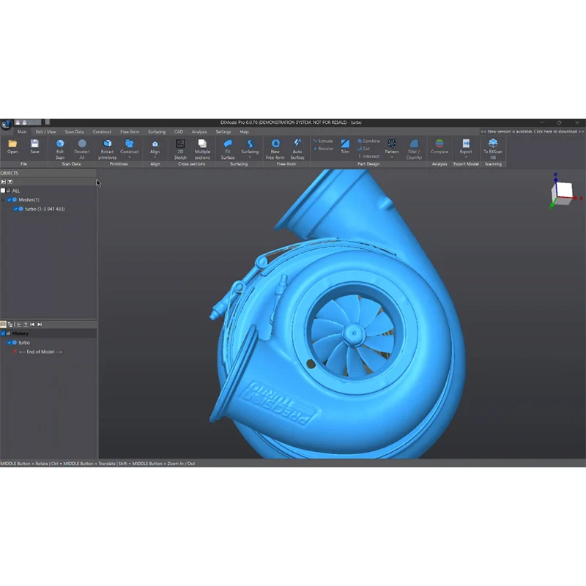
Task: Open the Settings tab
Action: 223,132
